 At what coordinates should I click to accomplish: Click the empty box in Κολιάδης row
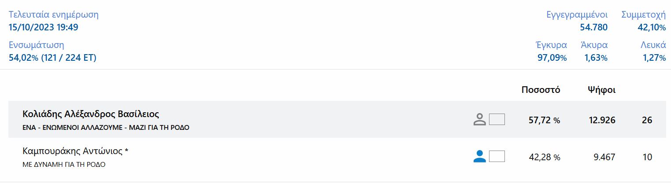coord(497,119)
